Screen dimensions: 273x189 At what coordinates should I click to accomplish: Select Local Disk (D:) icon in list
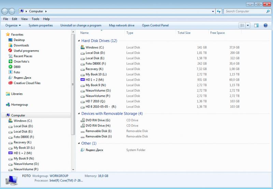(x=83, y=53)
